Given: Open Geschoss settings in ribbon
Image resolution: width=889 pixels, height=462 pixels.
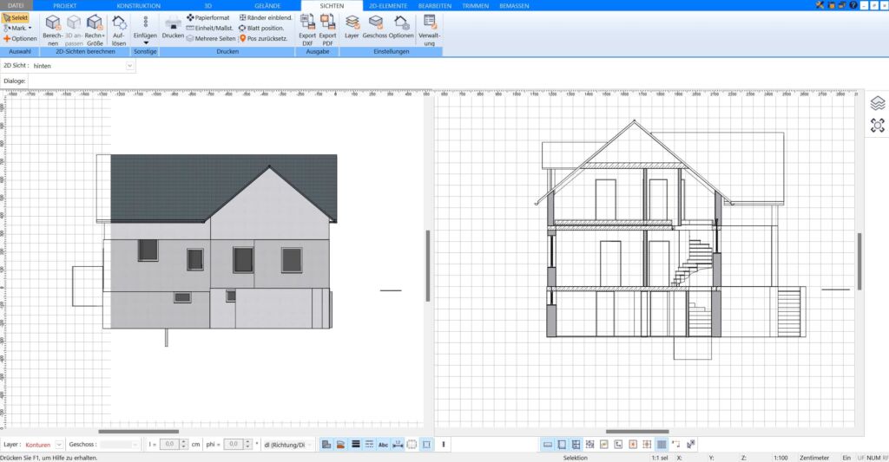Looking at the screenshot, I should 375,27.
